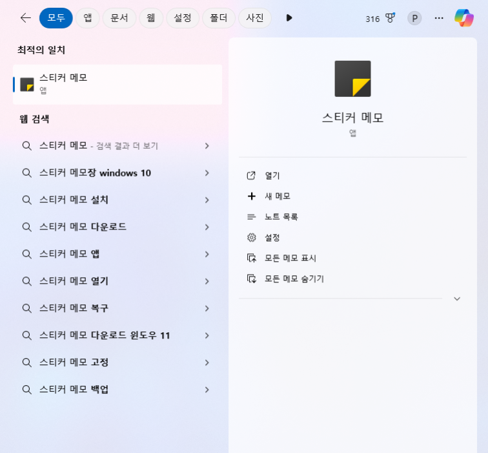Switch to the 문서 filter tab

pos(119,18)
